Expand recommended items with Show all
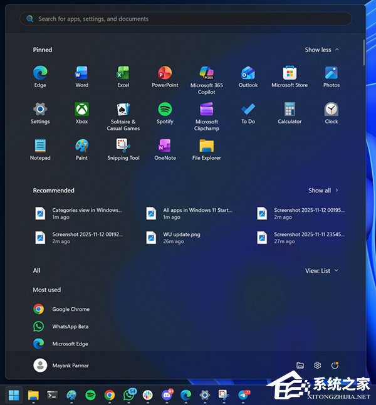 [323, 191]
